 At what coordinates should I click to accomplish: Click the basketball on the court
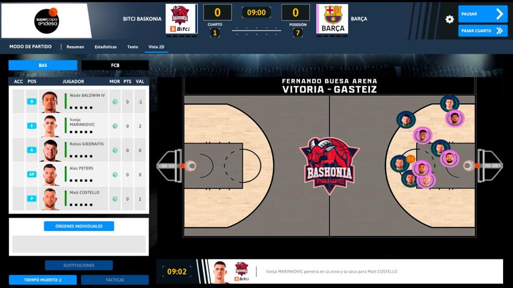411,159
